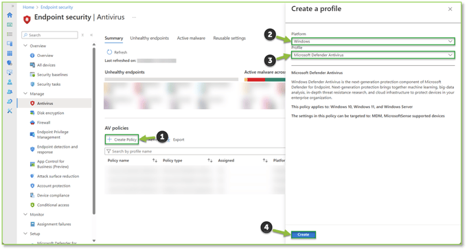Click the Create Policy button

(x=122, y=139)
